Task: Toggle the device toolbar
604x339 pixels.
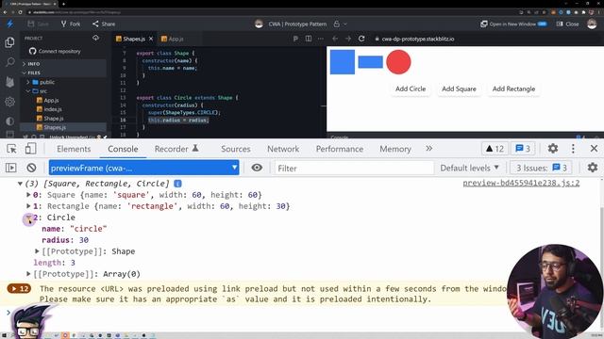Action: coord(30,149)
